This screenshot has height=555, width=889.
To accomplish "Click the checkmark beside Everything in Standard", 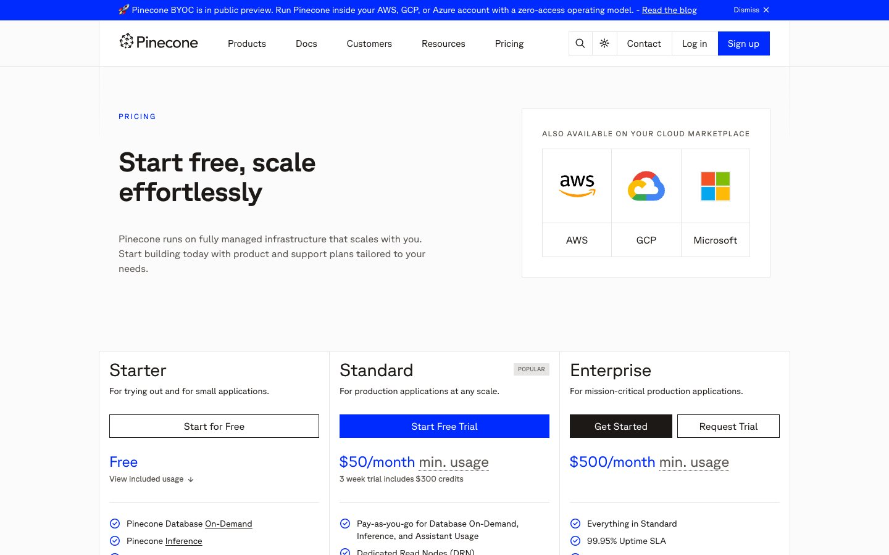I will (575, 523).
